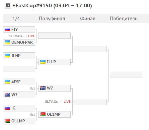Image resolution: width=149 pixels, height=130 pixels.
Task: Click the Dota 2 game icon in the title
Action: pyautogui.click(x=8, y=5)
